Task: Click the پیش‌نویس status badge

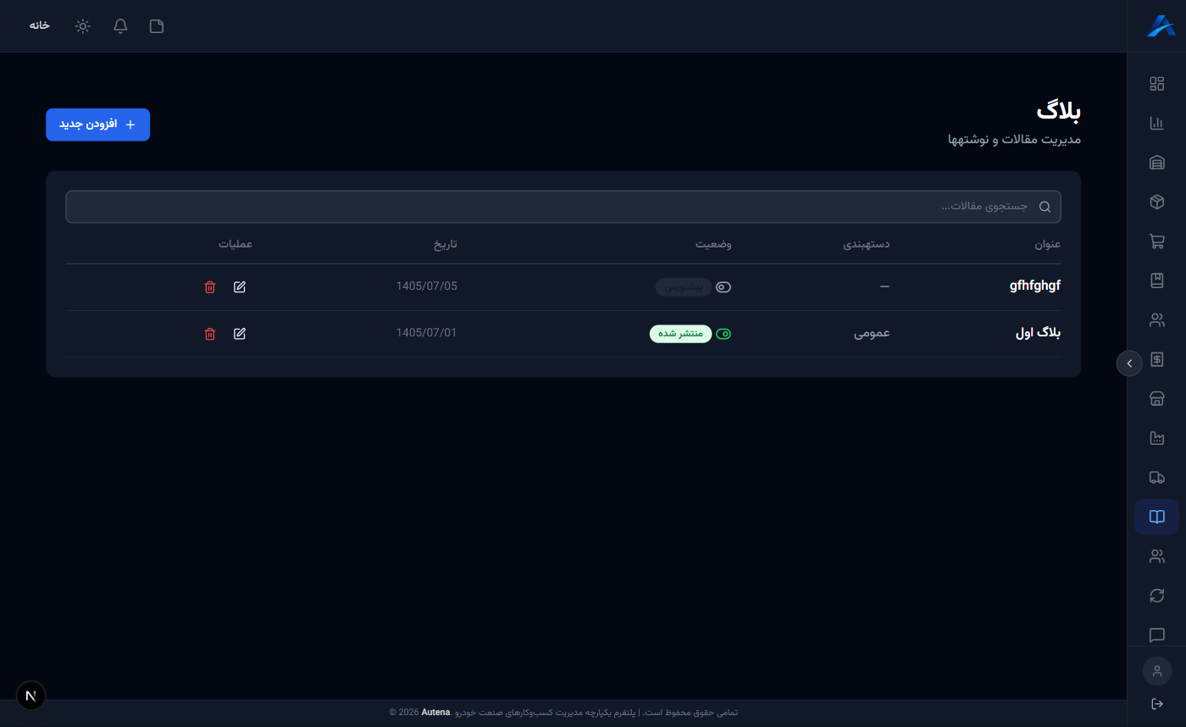Action: 684,287
